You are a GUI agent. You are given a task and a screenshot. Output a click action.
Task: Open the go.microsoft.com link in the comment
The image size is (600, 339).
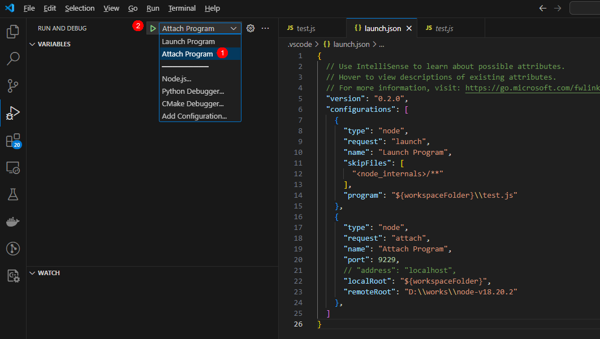(x=532, y=88)
